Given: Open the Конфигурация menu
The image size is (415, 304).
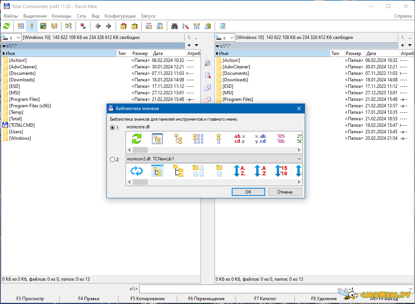Looking at the screenshot, I should pyautogui.click(x=120, y=16).
